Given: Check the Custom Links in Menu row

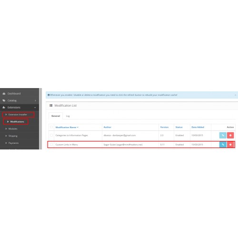Looking at the screenshot, I should pos(51,144).
